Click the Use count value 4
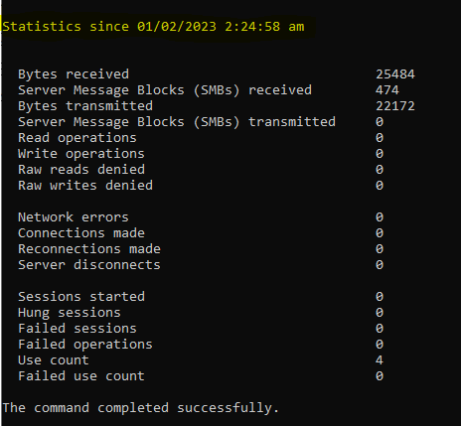This screenshot has width=461, height=426. [x=380, y=360]
